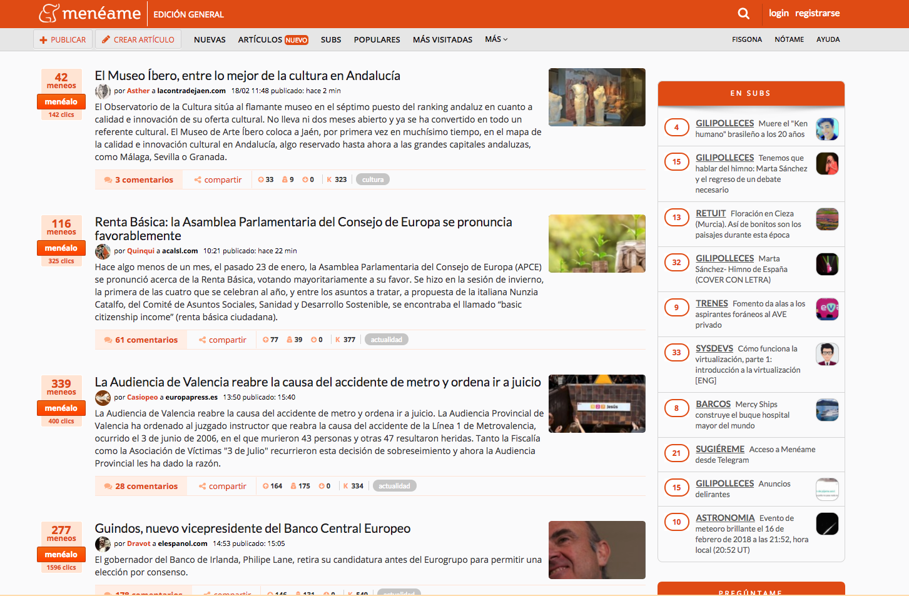909x596 pixels.
Task: Click Casiopeo's user avatar
Action: pyautogui.click(x=103, y=398)
